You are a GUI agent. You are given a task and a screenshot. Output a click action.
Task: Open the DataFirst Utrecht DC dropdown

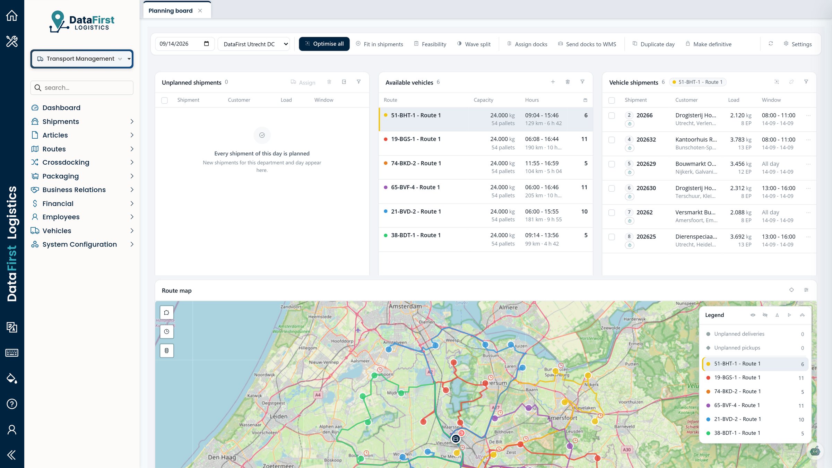coord(254,44)
